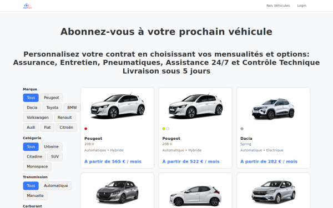Screen dimensions: 333x208
Task: Click the Transmission filter heading
Action: [36, 177]
